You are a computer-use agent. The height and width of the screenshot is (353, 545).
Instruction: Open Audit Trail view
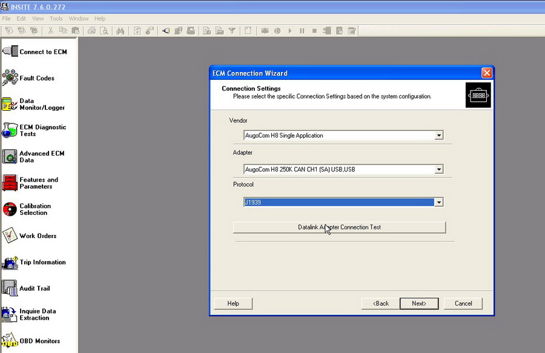tap(26, 288)
